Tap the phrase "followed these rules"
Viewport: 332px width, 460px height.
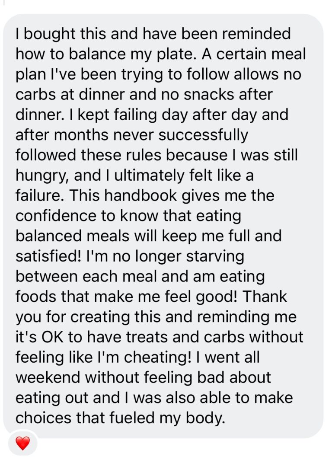[88, 155]
